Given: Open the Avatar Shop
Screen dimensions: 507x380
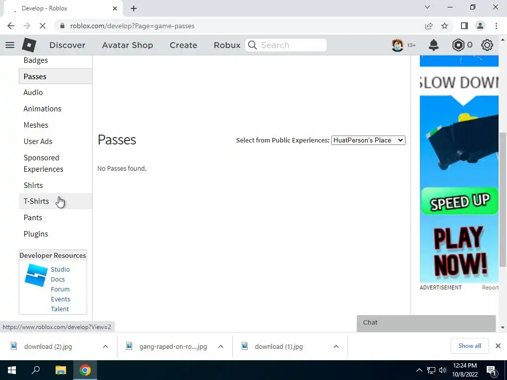Looking at the screenshot, I should point(127,45).
